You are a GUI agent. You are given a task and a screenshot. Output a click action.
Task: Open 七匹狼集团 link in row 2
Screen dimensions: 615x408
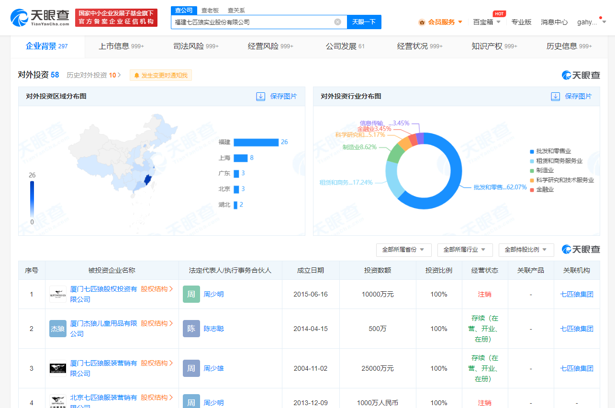coord(577,329)
